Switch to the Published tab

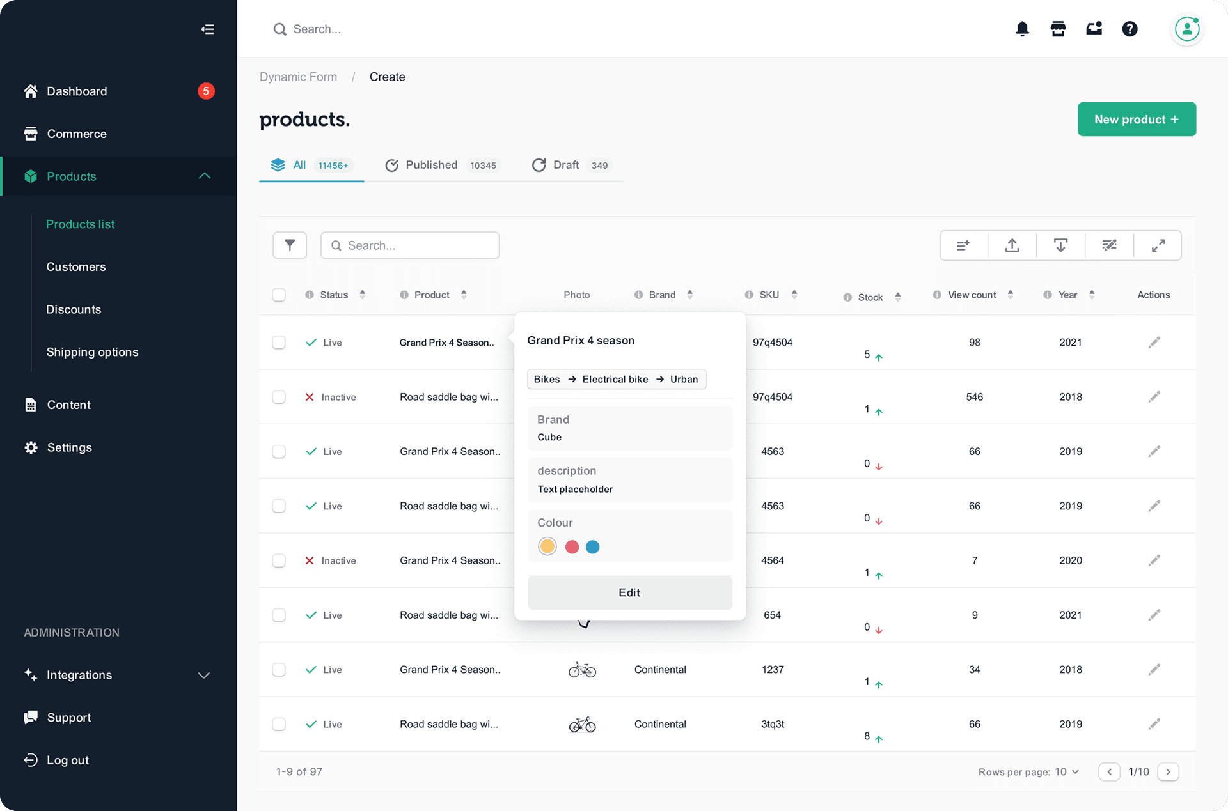click(x=431, y=165)
